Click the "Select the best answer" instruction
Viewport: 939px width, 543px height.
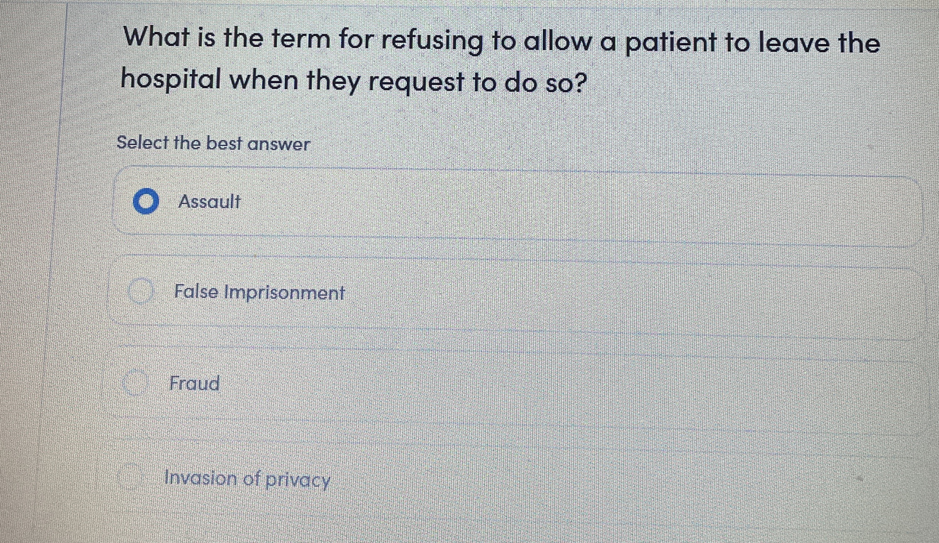click(x=213, y=143)
